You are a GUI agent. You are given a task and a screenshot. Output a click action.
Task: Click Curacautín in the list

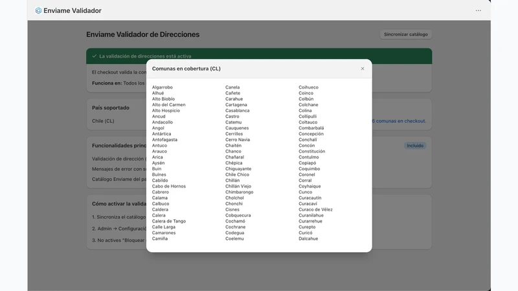[310, 198]
